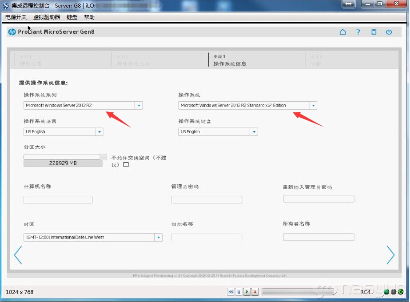
Task: Click the green power status icon
Action: [x=401, y=292]
